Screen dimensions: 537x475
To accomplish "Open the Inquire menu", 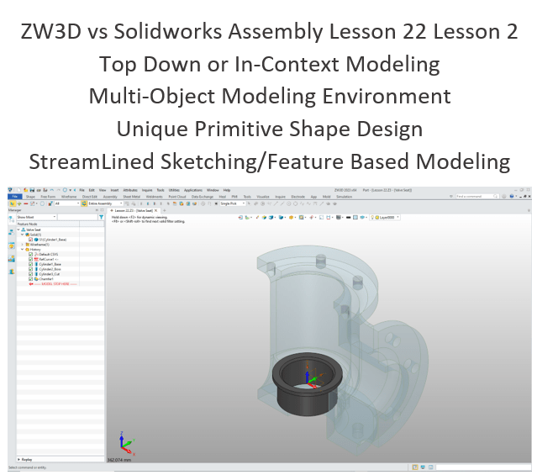I will coord(147,191).
